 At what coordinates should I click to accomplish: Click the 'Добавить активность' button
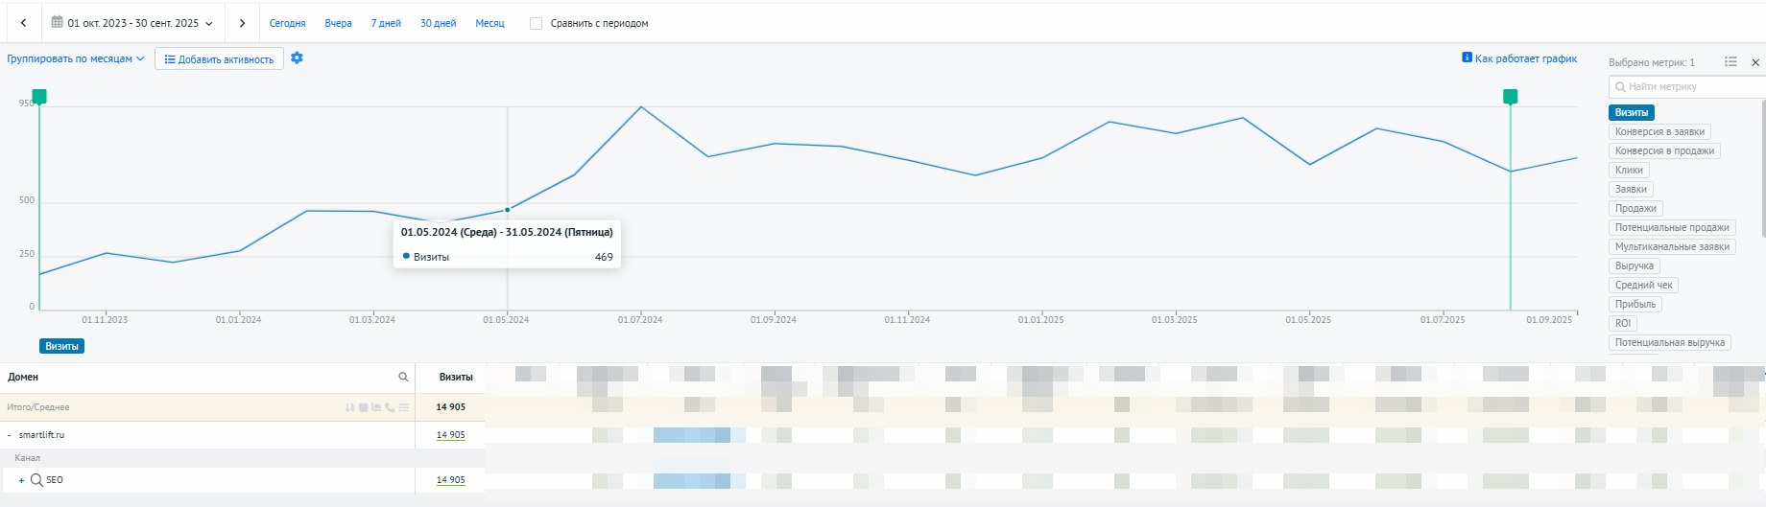point(219,59)
